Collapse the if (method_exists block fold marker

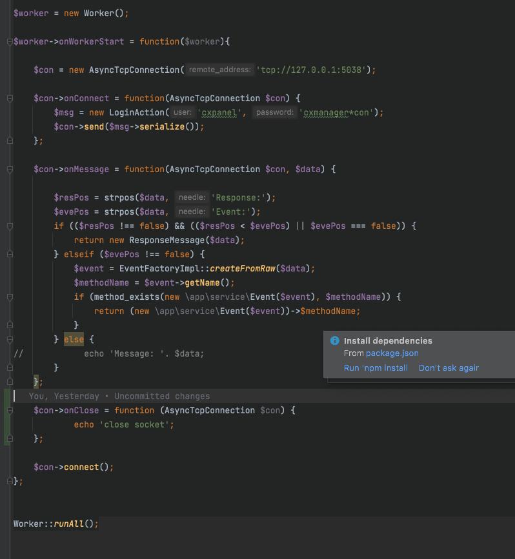tap(10, 297)
